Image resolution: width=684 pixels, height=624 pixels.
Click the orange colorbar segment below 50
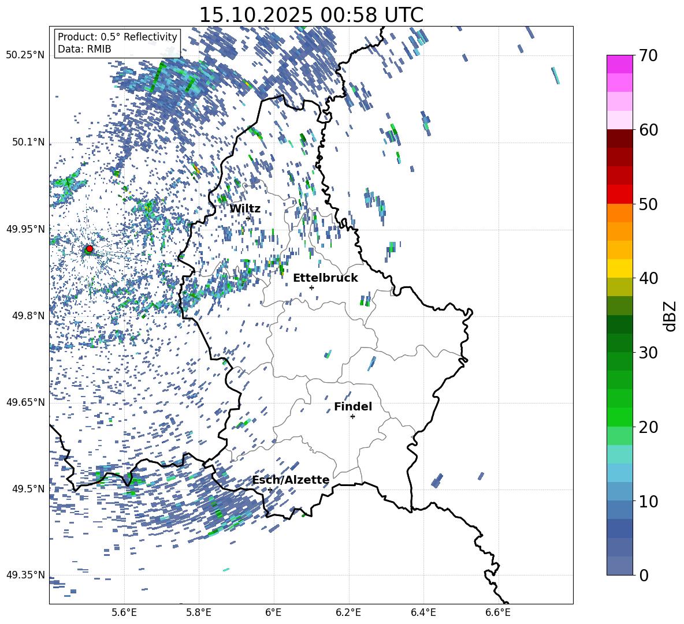click(619, 213)
